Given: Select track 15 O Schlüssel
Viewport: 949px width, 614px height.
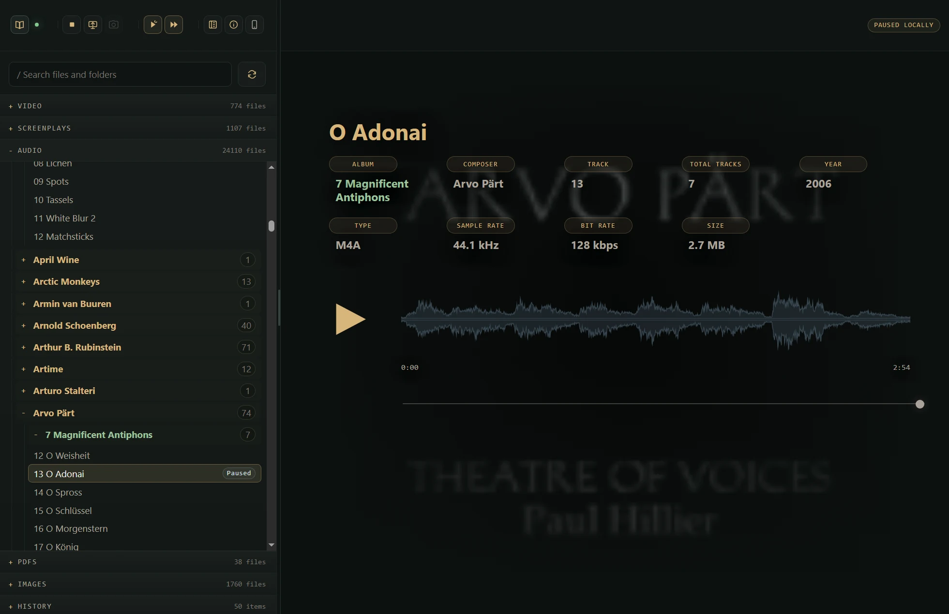Looking at the screenshot, I should pos(144,511).
